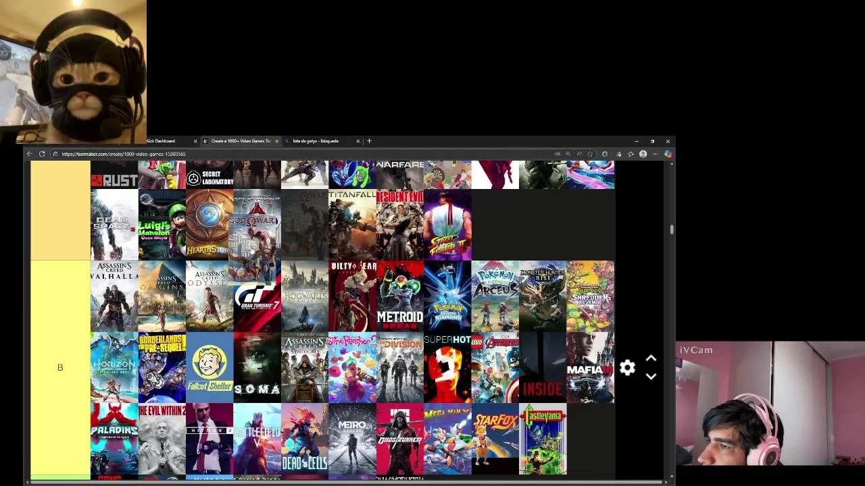Close the Create a 1000+ Video Games tab
Viewport: 865px width, 486px height.
click(276, 141)
